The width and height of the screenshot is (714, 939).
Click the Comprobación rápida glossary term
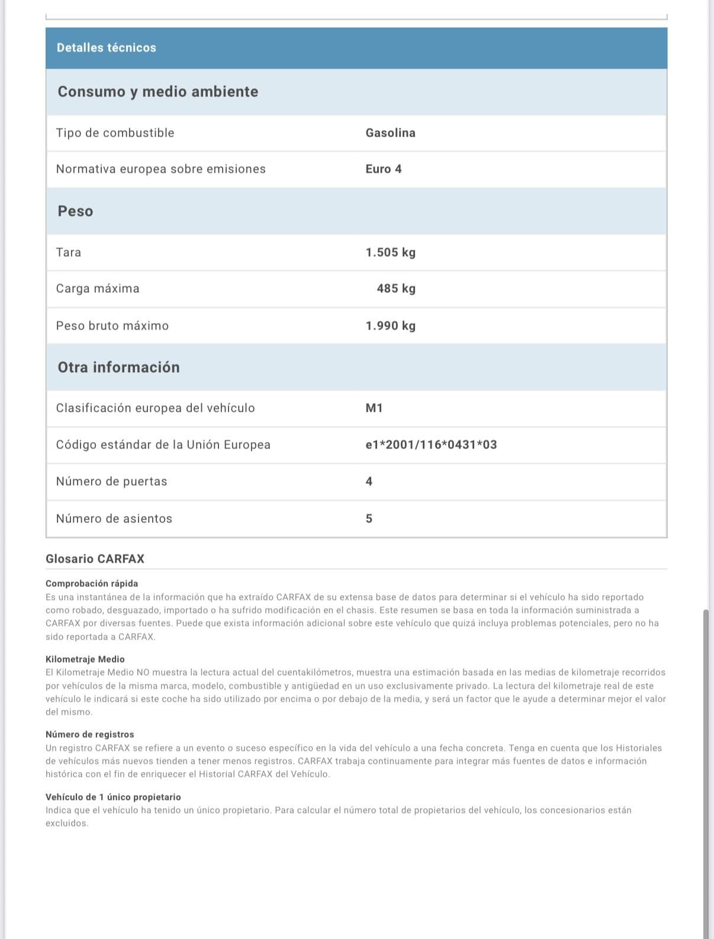click(x=91, y=583)
